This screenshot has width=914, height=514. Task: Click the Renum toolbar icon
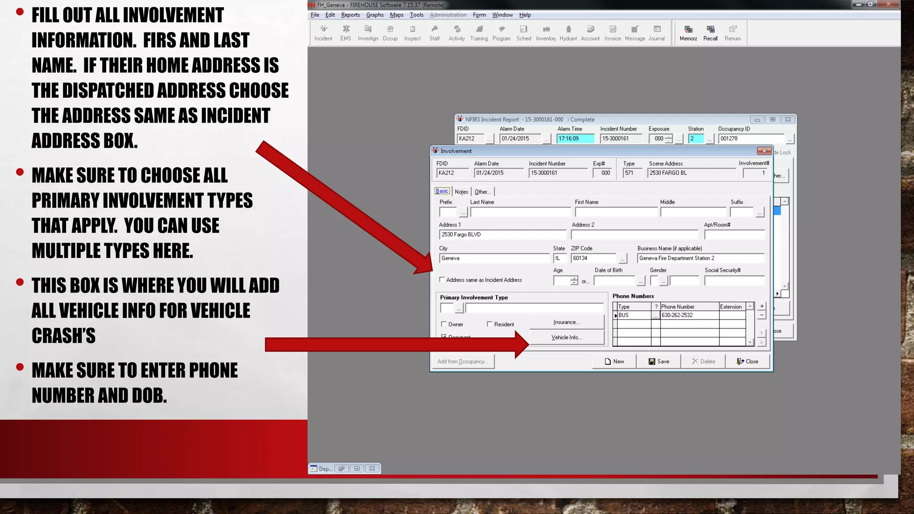point(732,33)
